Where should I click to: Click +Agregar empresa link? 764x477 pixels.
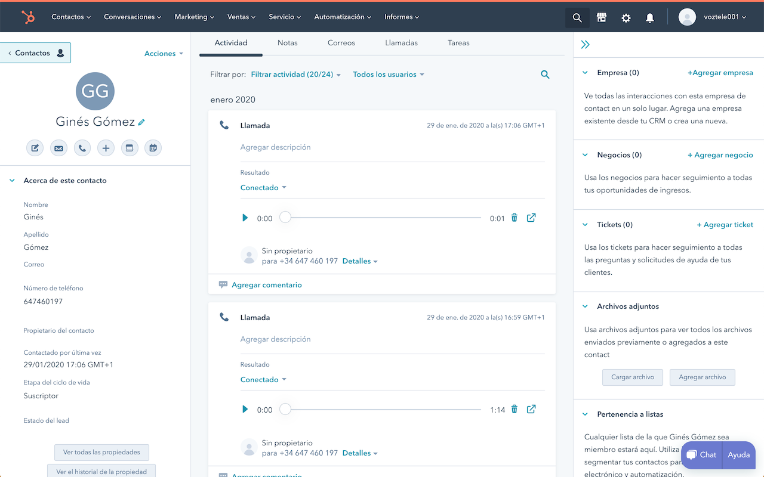720,73
